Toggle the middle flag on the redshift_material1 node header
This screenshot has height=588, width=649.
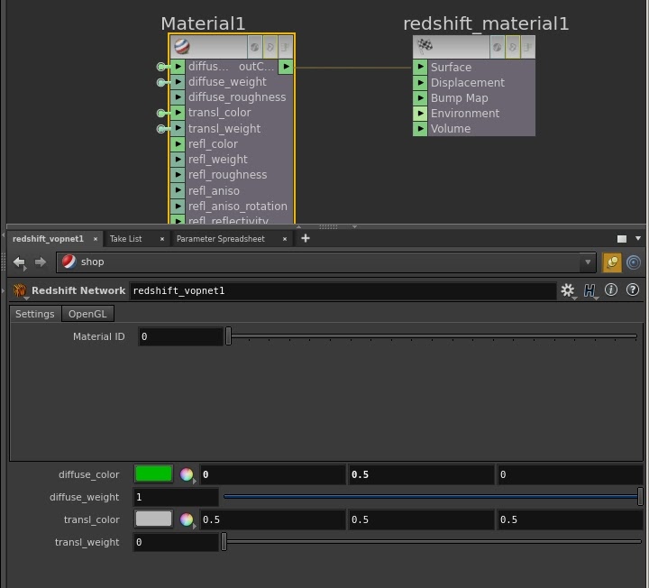click(x=512, y=47)
